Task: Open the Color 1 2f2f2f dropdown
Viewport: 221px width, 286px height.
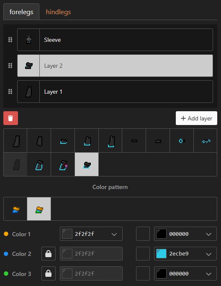Action: [91, 234]
